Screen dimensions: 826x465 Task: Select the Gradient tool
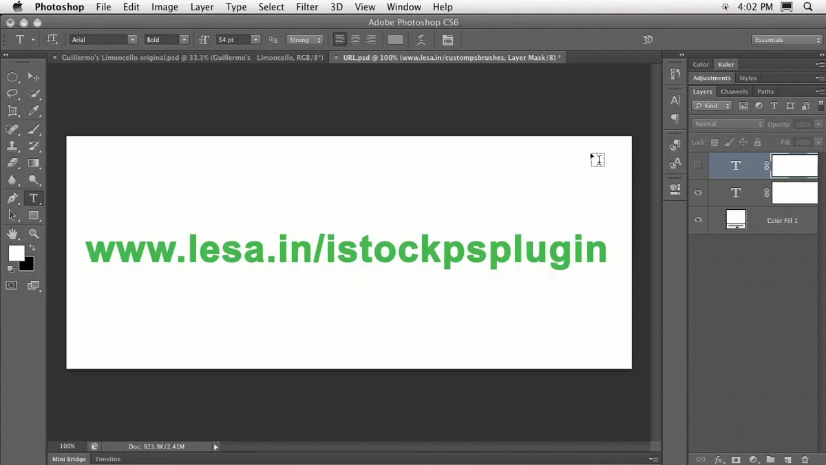pos(34,163)
